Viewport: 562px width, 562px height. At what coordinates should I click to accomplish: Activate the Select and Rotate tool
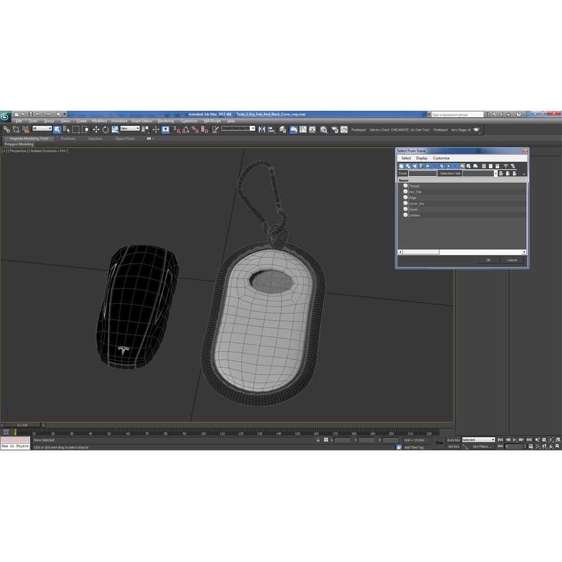coord(105,130)
